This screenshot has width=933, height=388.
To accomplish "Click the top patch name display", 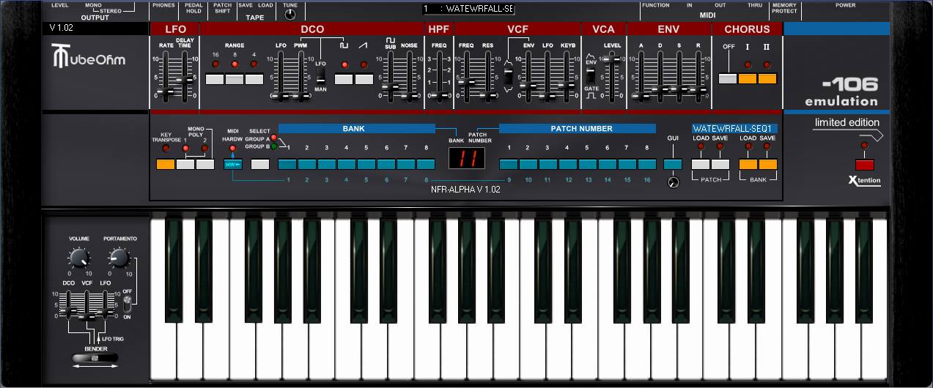I will click(x=469, y=9).
